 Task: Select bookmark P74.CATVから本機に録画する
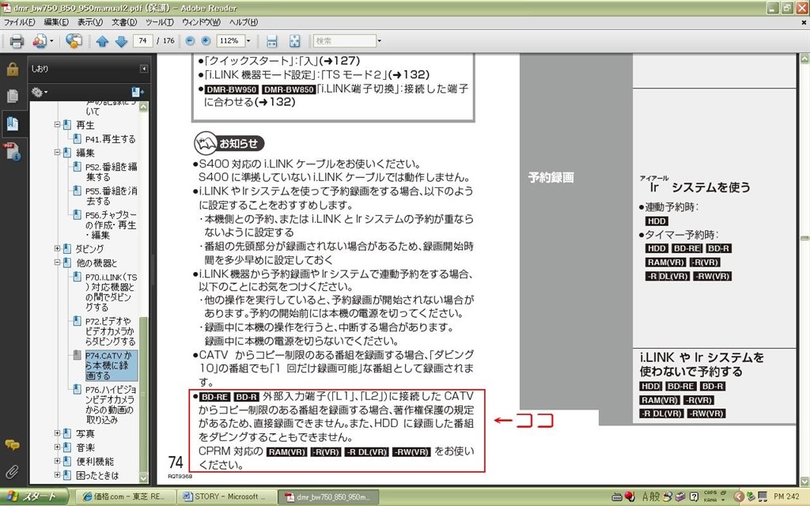[111, 365]
